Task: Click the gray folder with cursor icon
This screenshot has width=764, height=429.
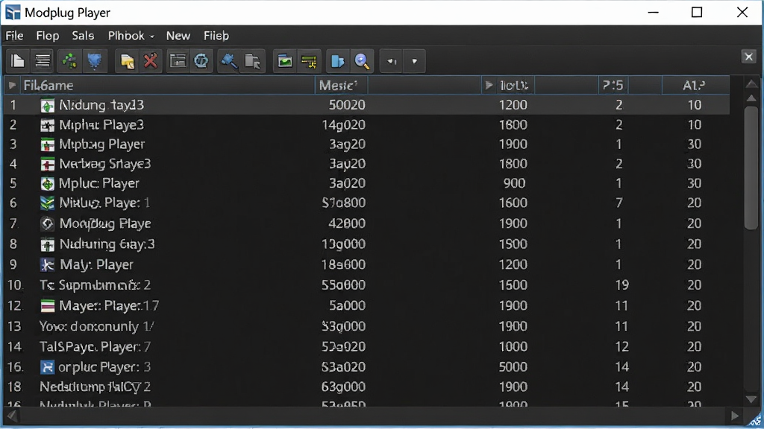Action: (x=252, y=61)
